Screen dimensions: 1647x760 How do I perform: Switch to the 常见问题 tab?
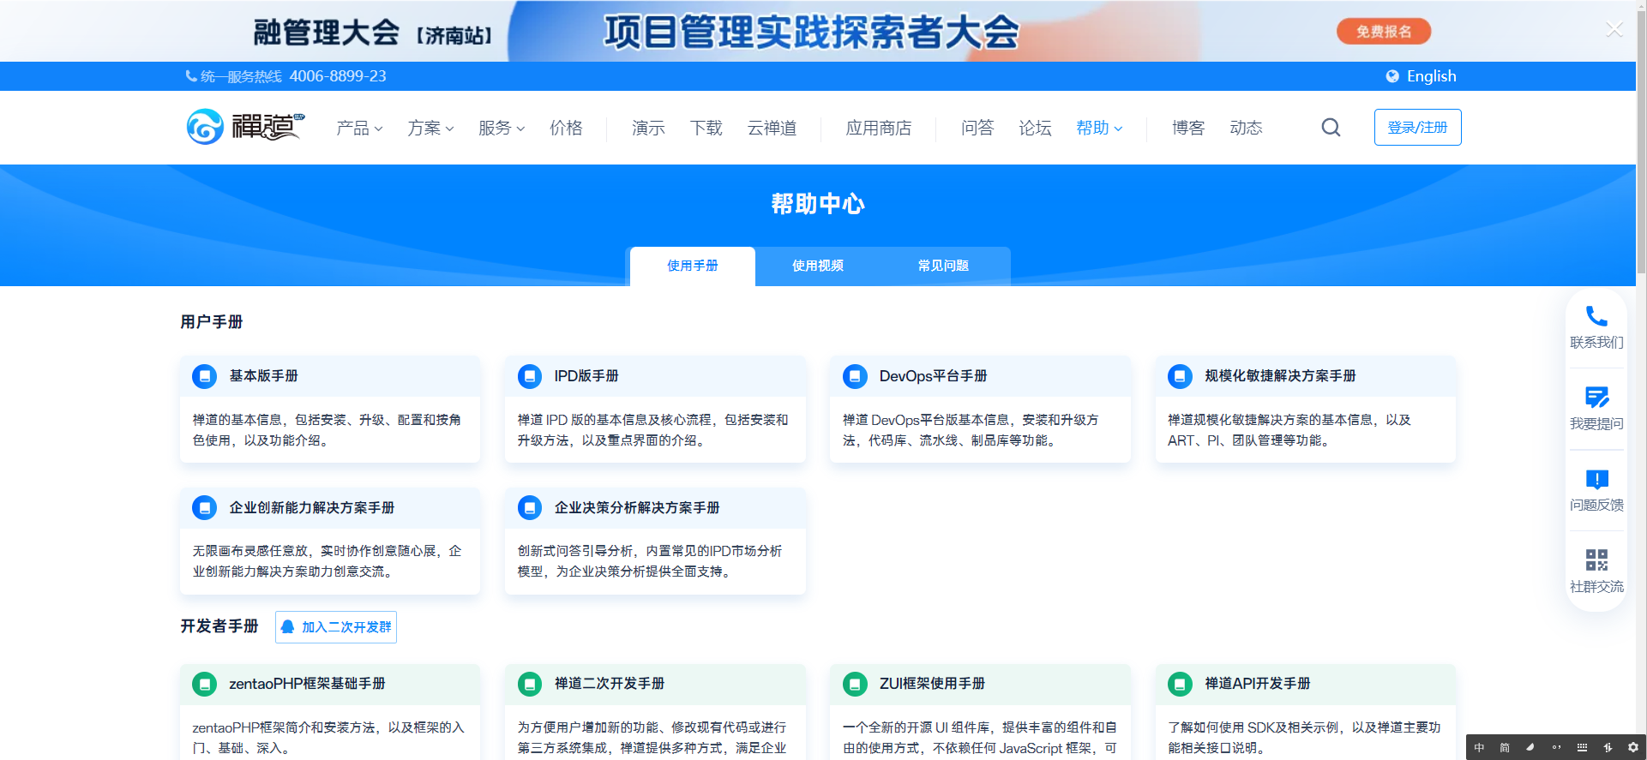[x=943, y=266]
